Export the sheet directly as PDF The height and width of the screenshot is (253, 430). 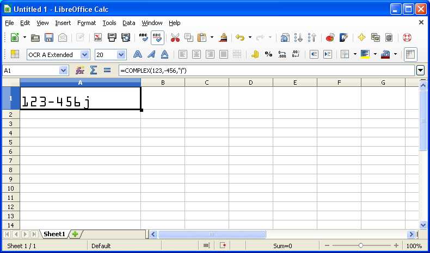(x=98, y=37)
